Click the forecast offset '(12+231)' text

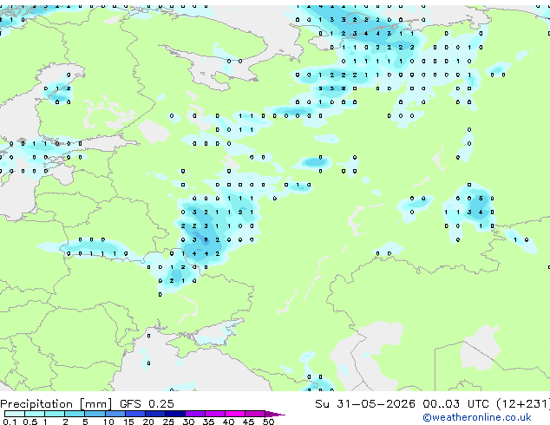click(x=523, y=404)
